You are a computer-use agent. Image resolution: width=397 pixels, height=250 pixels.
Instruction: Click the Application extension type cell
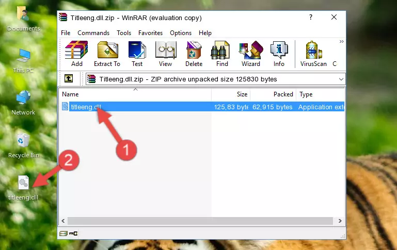coord(321,107)
